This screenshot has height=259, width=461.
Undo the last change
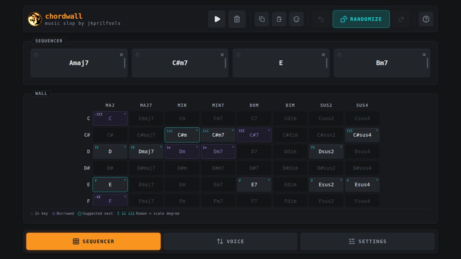point(321,19)
